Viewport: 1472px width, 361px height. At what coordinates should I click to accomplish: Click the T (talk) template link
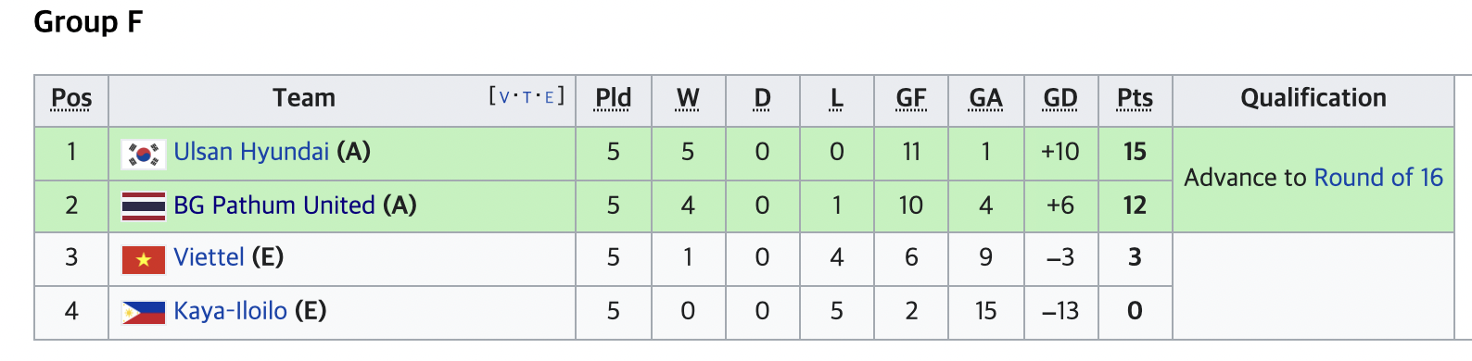pyautogui.click(x=527, y=97)
